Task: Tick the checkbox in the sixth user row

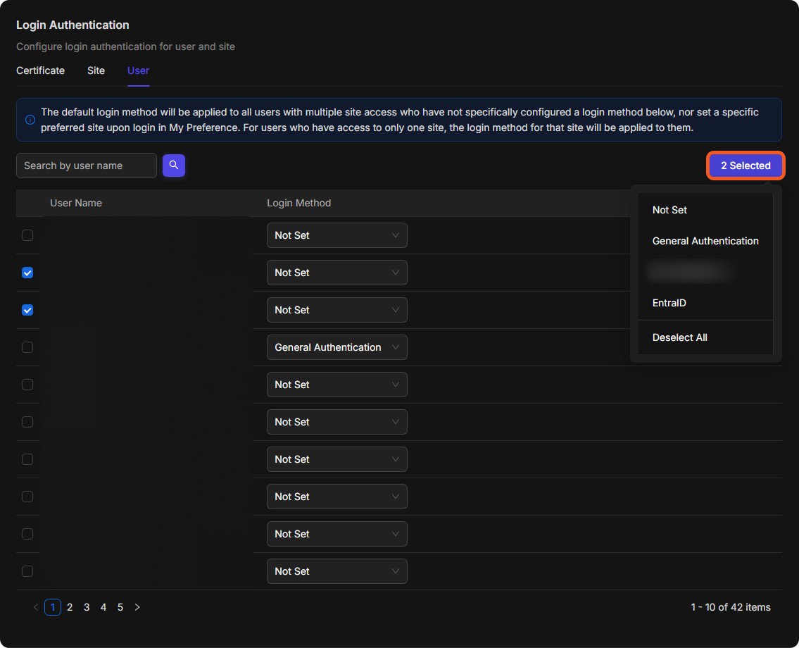Action: click(27, 422)
